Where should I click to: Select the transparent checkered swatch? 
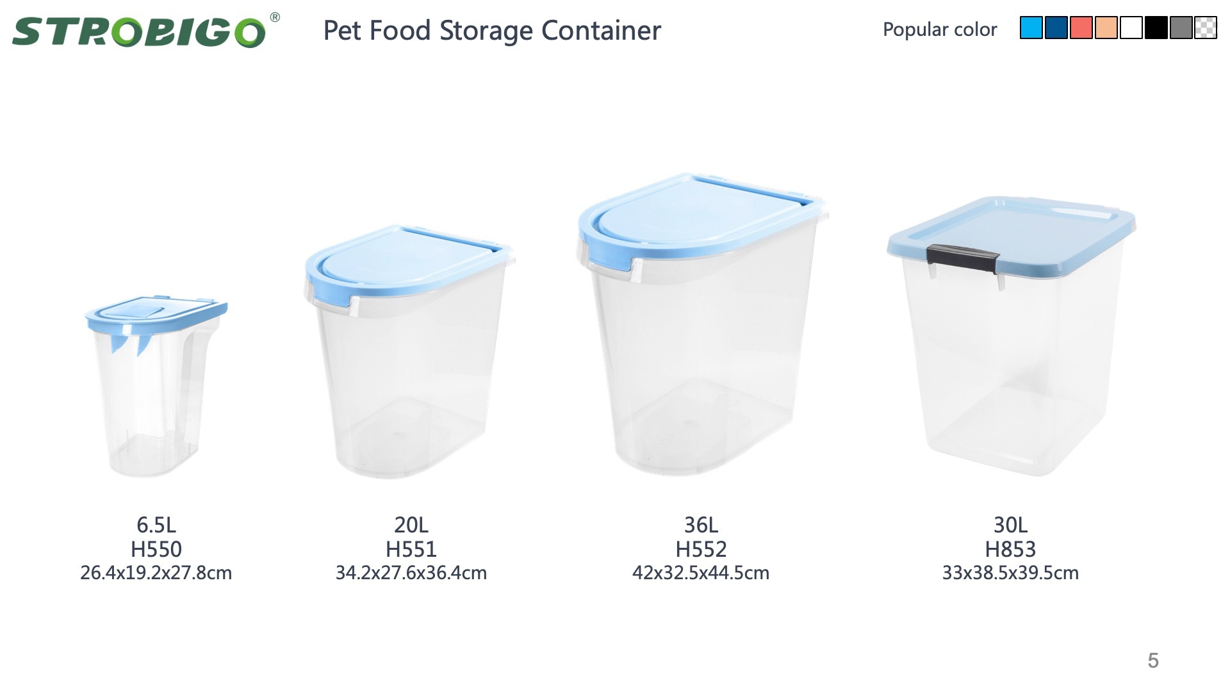[1206, 28]
